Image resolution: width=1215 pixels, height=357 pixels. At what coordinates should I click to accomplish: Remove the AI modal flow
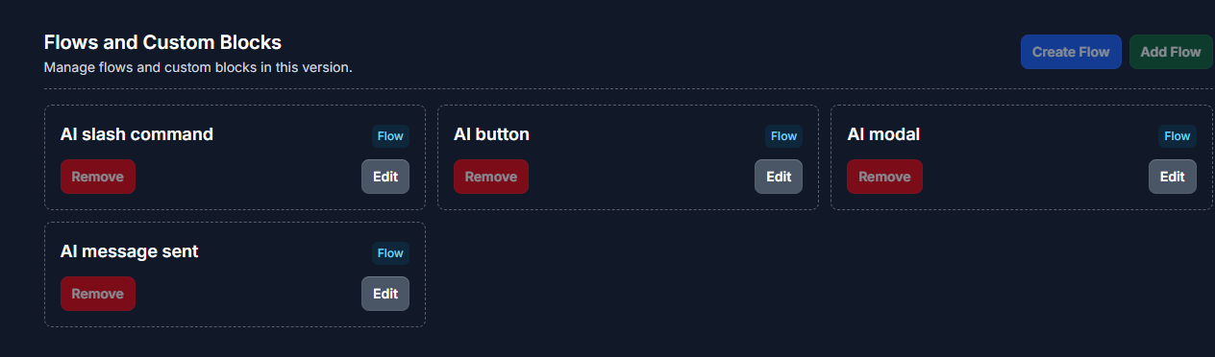pos(884,177)
